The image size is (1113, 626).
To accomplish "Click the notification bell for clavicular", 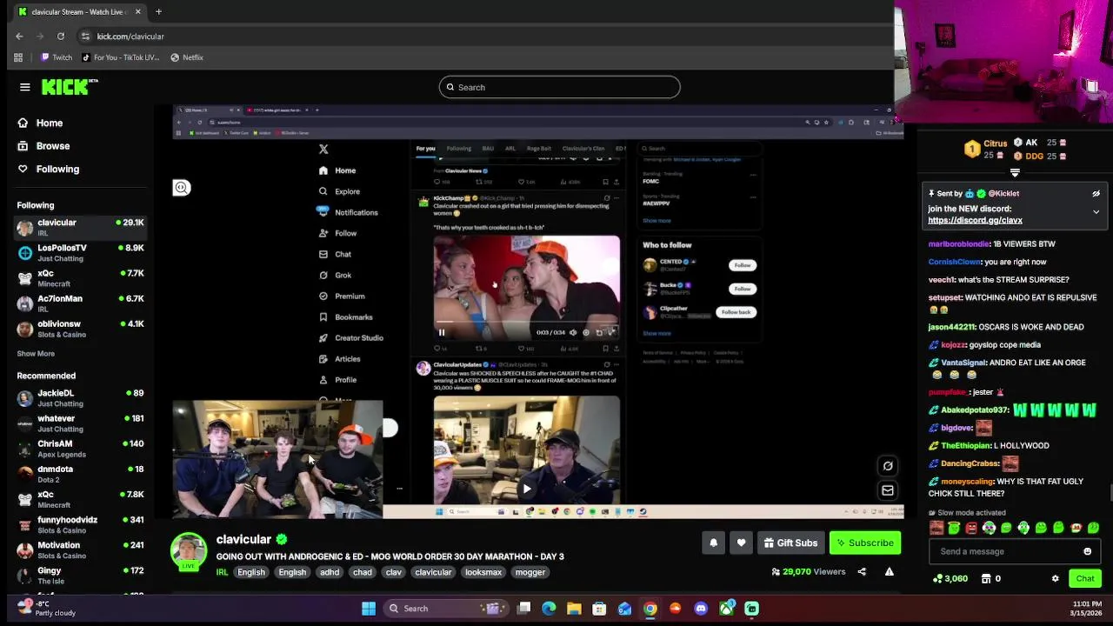I will click(713, 543).
